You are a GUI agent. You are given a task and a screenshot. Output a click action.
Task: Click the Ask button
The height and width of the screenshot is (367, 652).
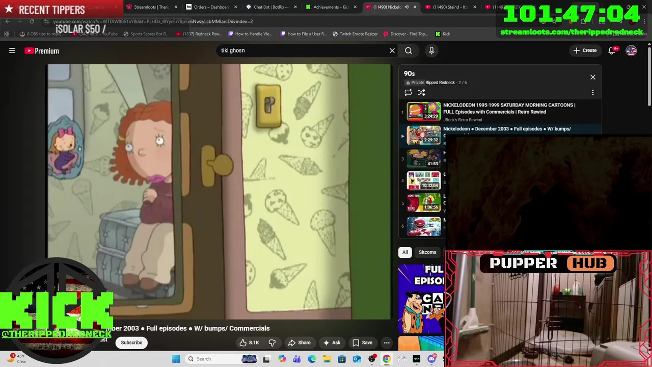(331, 343)
